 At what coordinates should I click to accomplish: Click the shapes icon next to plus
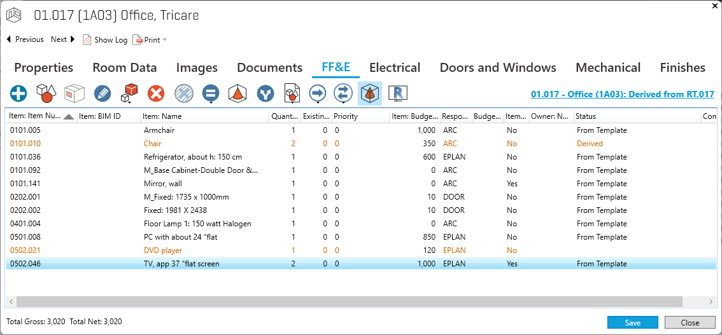click(x=46, y=94)
